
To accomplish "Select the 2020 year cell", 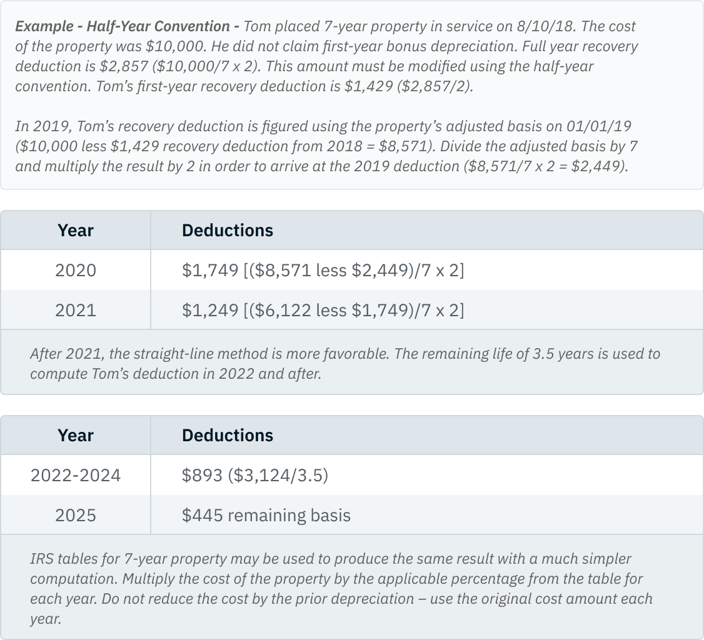I will 76,270.
